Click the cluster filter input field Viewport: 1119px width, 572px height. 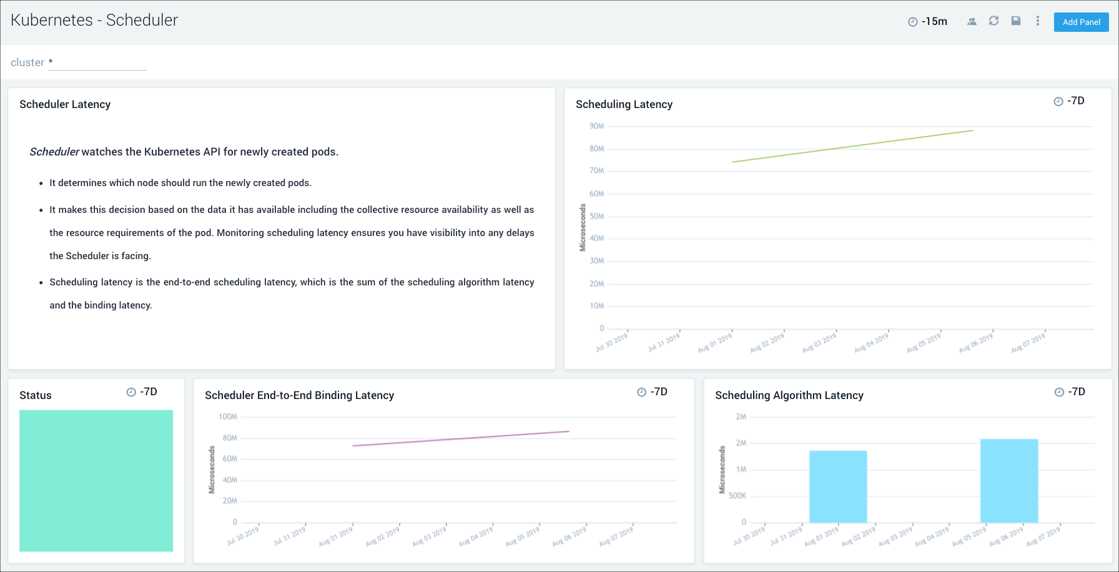coord(97,62)
